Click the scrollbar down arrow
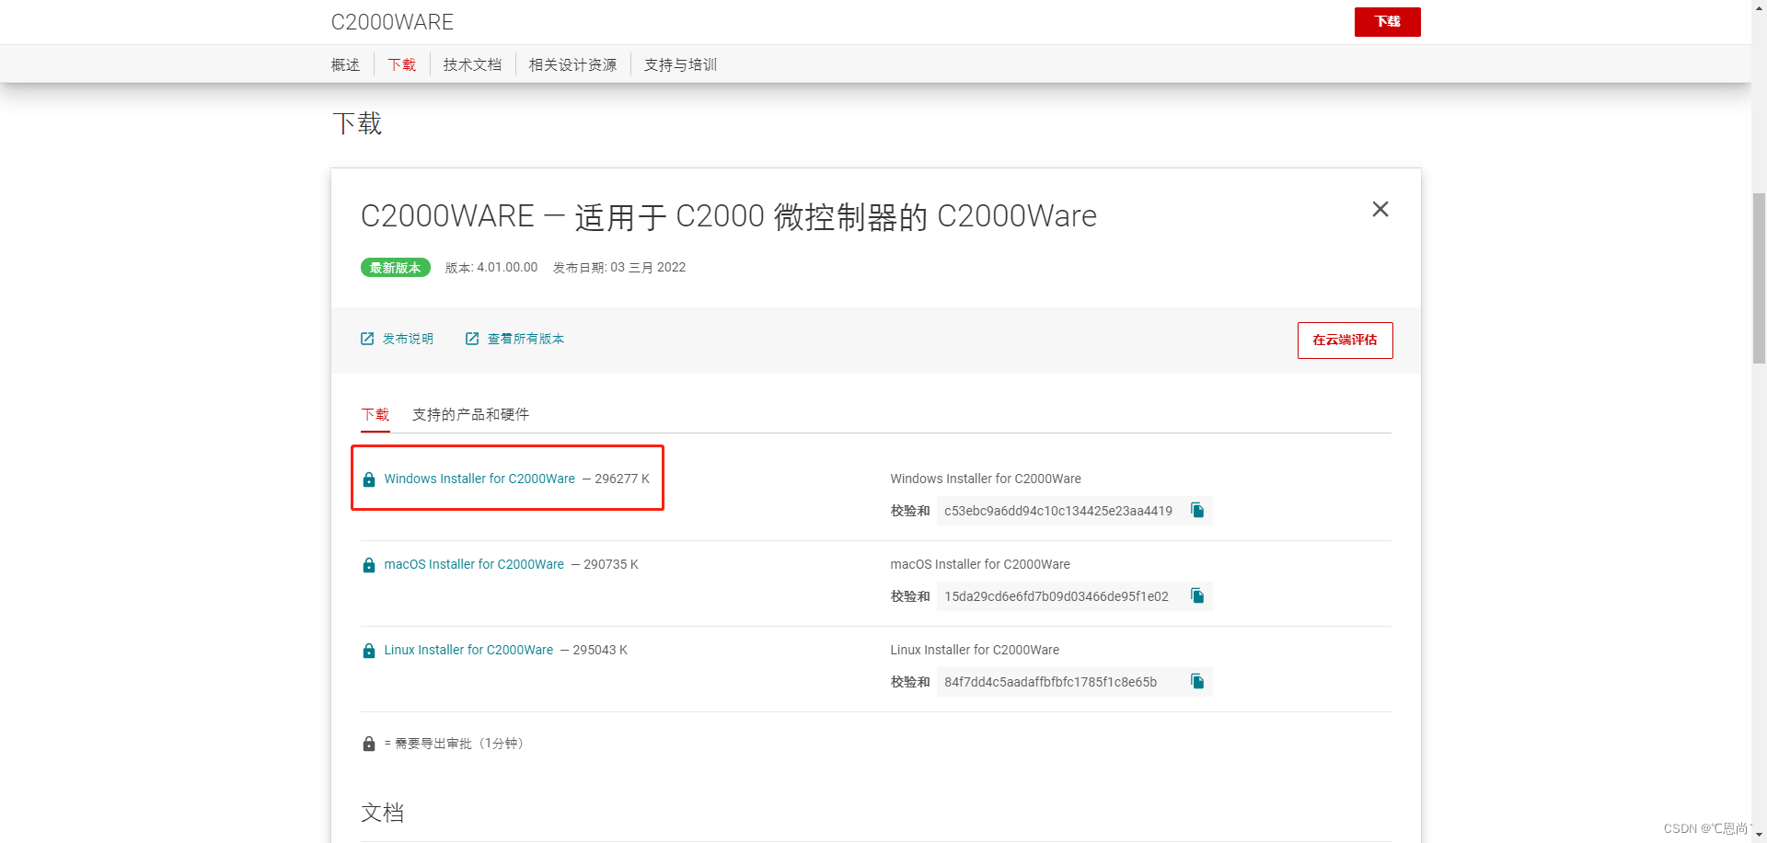This screenshot has width=1767, height=843. coord(1759,835)
